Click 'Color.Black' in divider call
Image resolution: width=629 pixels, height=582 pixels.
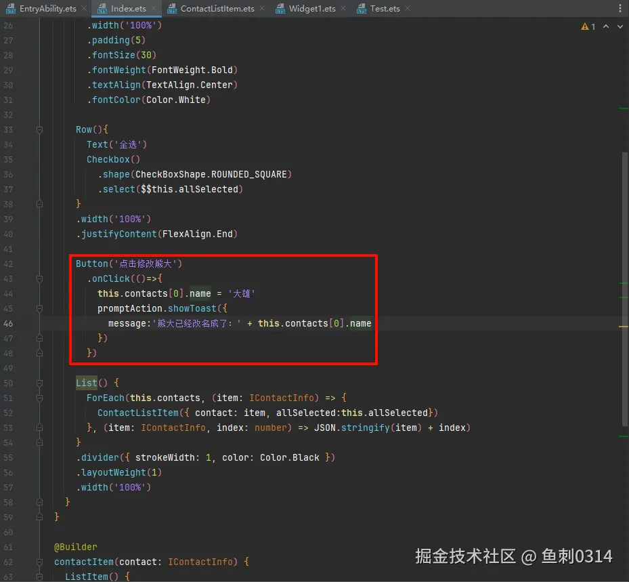coord(290,457)
